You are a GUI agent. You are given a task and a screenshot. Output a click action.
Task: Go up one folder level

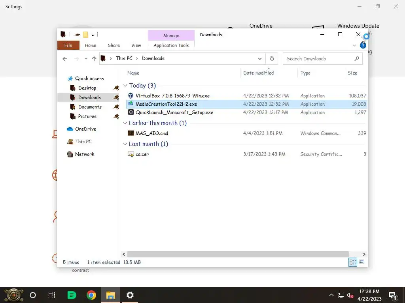click(94, 59)
